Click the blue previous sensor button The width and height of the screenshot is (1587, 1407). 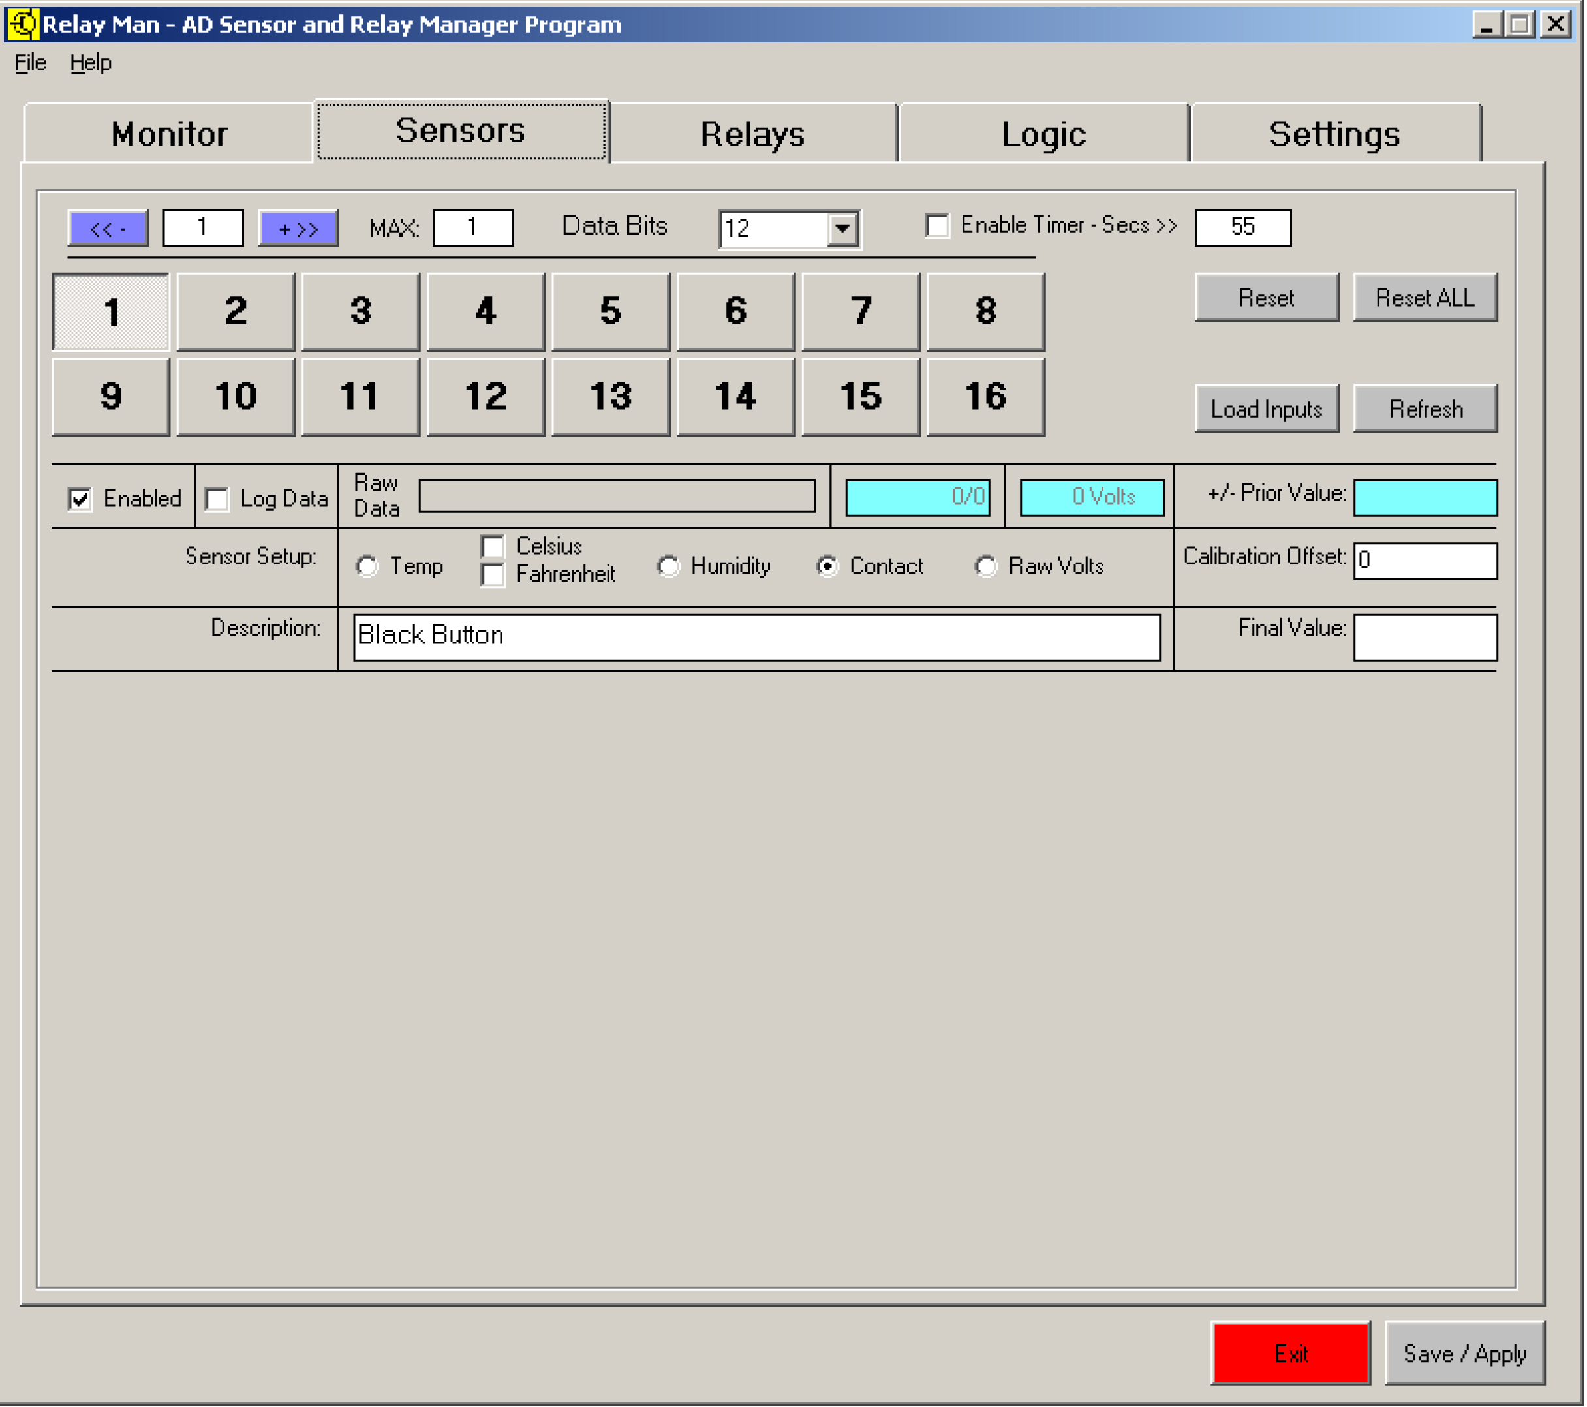click(108, 228)
